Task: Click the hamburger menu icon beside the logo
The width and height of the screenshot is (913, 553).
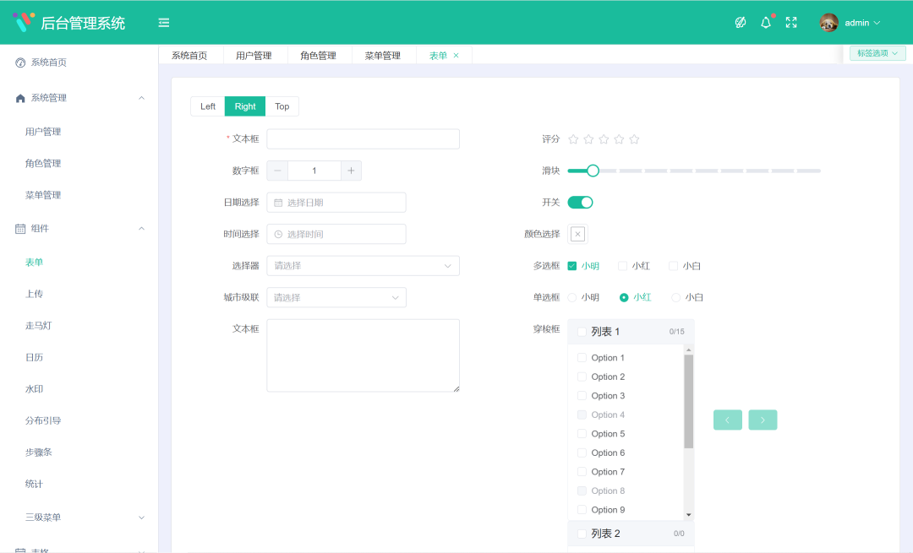Action: tap(163, 22)
